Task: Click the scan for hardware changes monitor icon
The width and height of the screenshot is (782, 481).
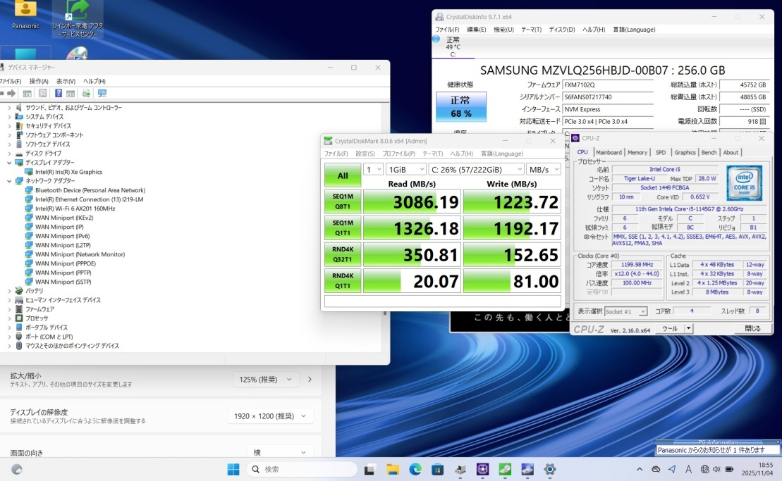Action: point(102,93)
